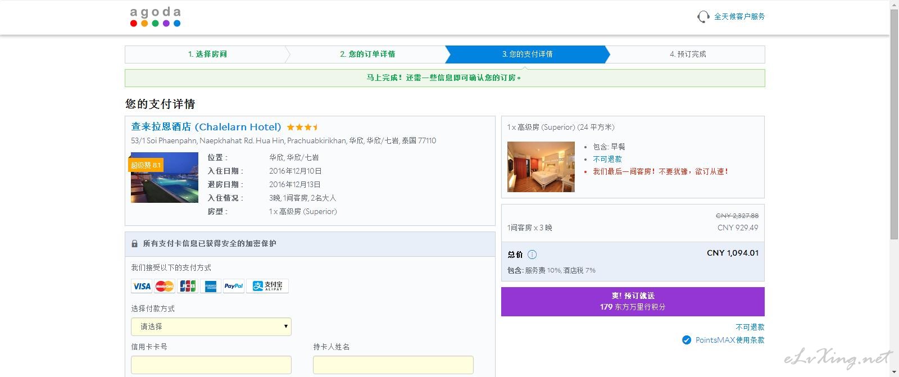Open the 全天候客户服务 link

(x=739, y=16)
